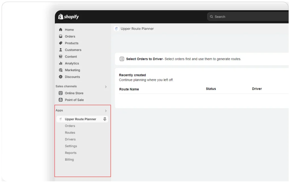Click the Products tag icon
This screenshot has height=191, width=290.
[61, 43]
